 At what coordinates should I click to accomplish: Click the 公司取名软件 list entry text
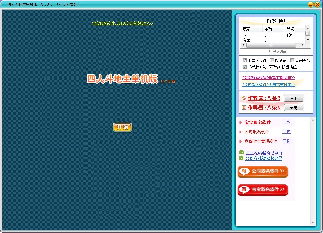257,132
